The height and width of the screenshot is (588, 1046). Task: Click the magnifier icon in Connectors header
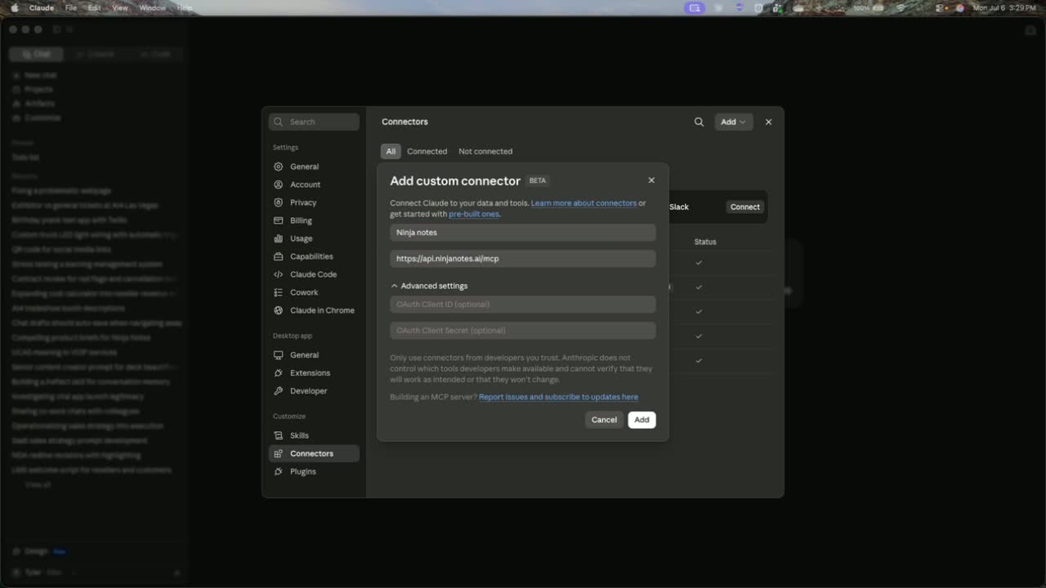click(x=699, y=122)
